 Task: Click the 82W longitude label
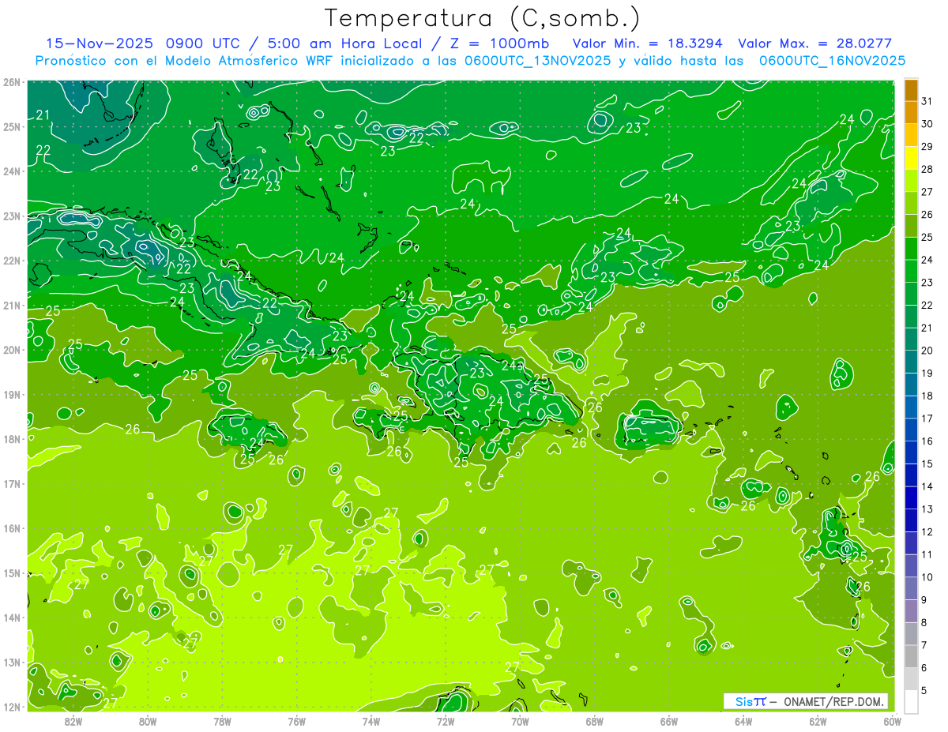(x=73, y=721)
